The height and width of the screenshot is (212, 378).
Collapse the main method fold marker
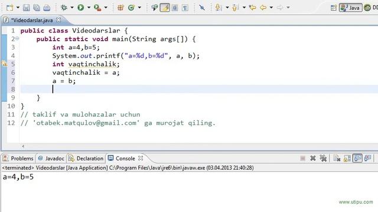(x=17, y=38)
